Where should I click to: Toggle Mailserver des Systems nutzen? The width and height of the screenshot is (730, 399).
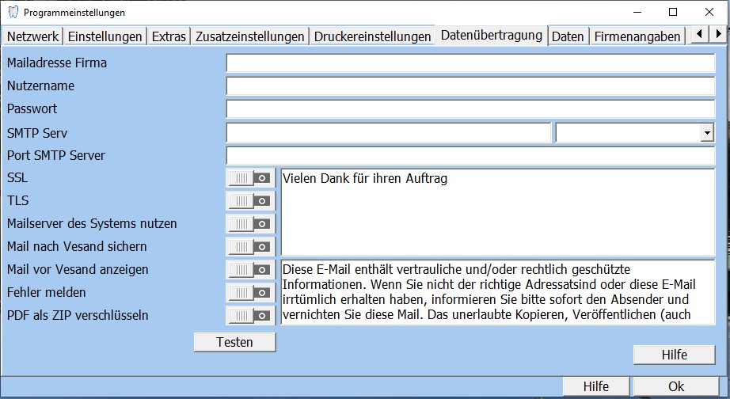[250, 225]
